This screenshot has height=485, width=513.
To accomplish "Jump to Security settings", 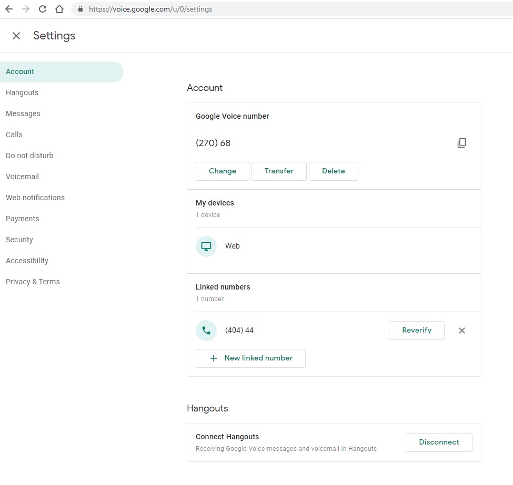I will click(x=19, y=240).
